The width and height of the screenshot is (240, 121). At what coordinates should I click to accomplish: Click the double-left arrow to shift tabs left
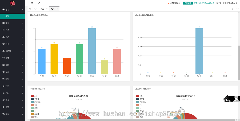point(30,9)
